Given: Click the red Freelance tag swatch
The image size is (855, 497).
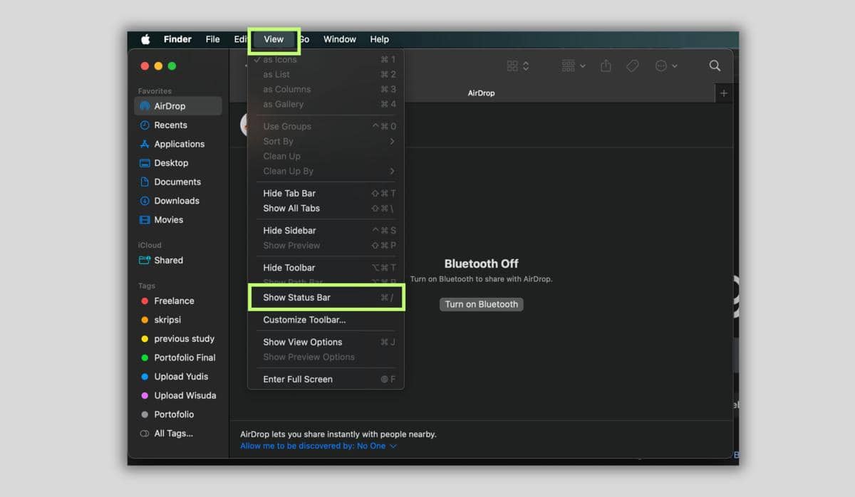Looking at the screenshot, I should pos(145,300).
